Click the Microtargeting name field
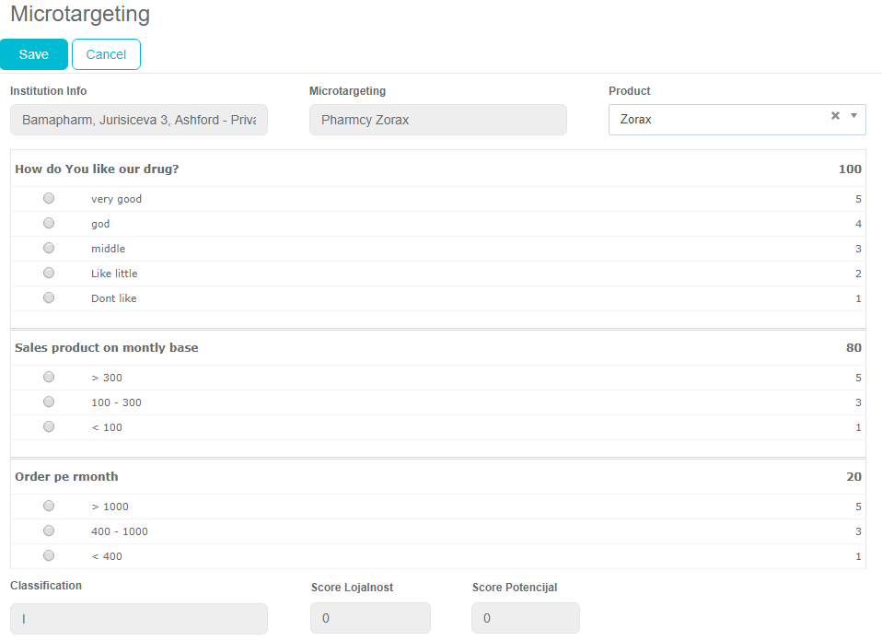The image size is (882, 641). point(437,120)
